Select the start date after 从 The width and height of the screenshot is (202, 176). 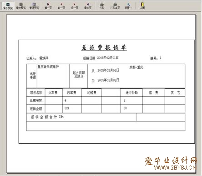(x=108, y=70)
